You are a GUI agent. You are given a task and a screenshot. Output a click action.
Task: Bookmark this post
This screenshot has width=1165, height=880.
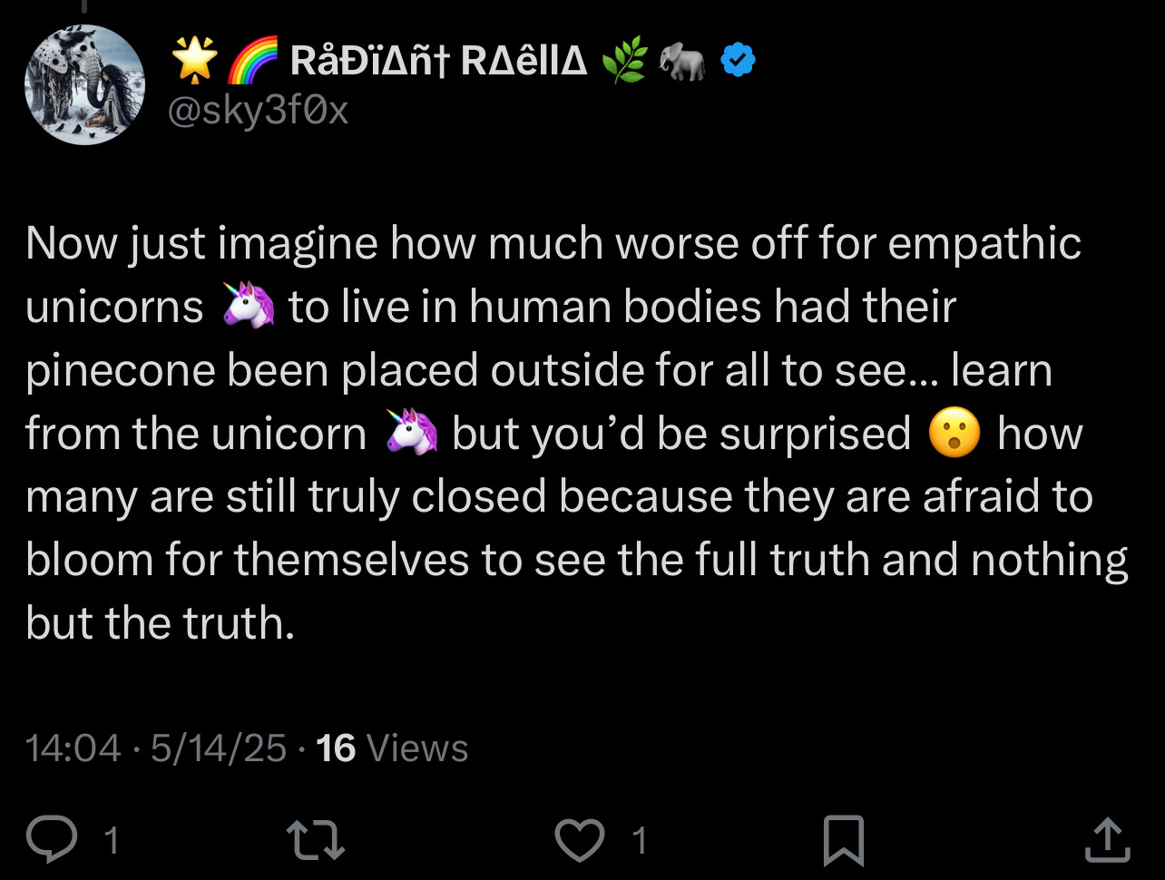pyautogui.click(x=843, y=840)
